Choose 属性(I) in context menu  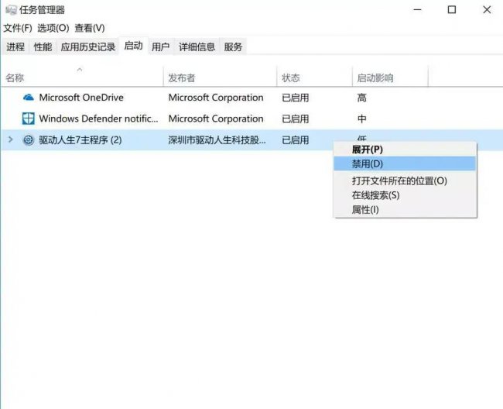(405, 210)
